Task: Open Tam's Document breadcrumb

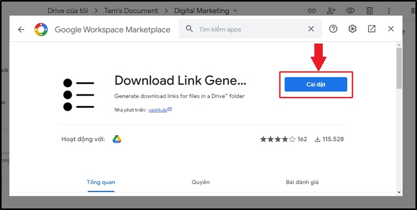Action: coord(131,11)
